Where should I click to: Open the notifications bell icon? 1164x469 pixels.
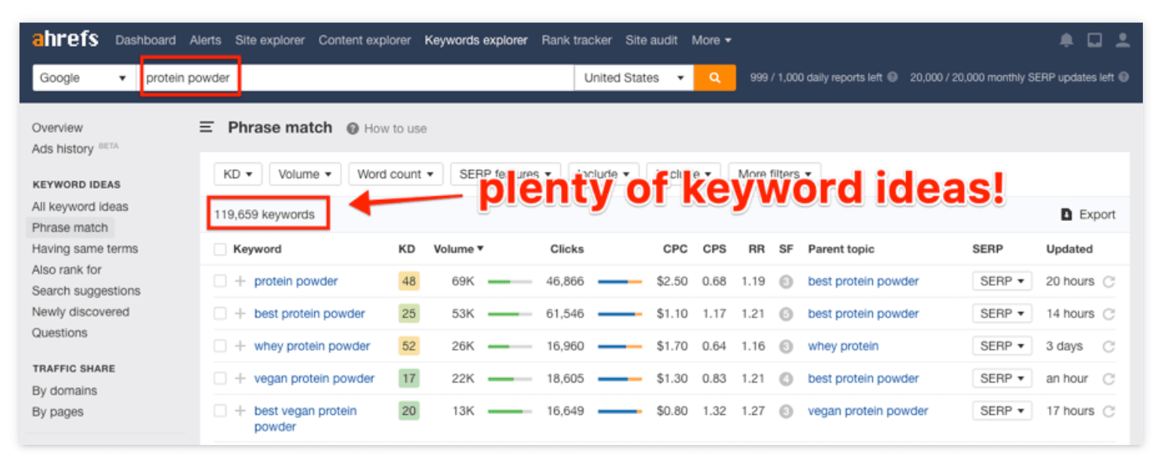coord(1066,41)
